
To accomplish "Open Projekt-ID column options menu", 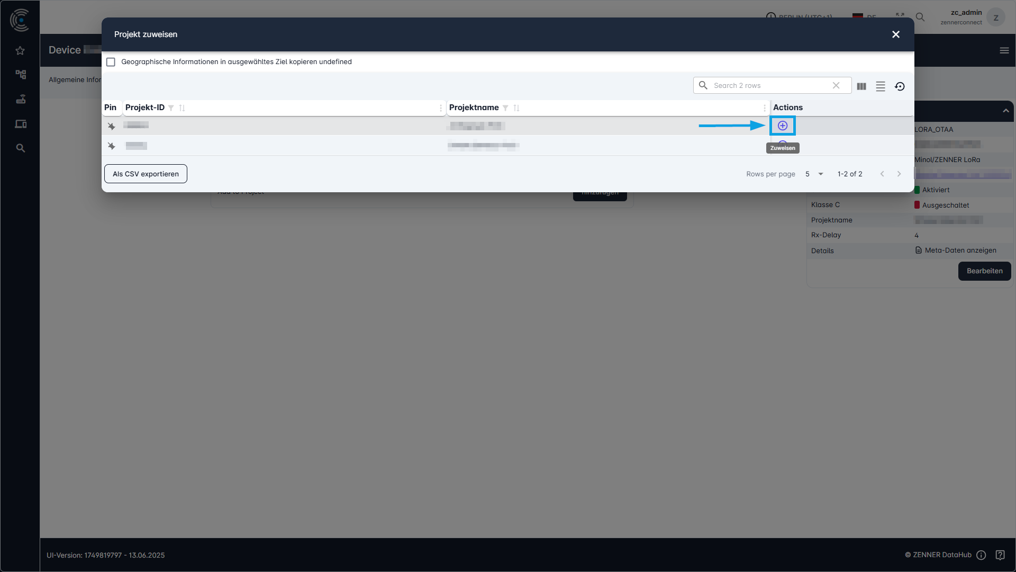I will (x=441, y=108).
